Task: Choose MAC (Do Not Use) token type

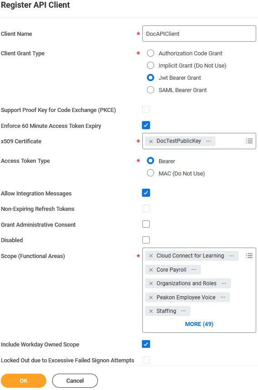Action: 151,173
